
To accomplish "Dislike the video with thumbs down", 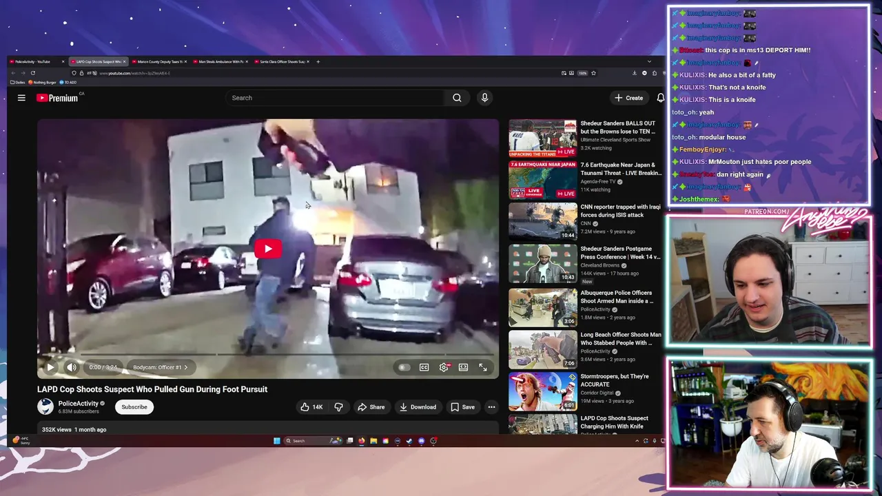I will coord(338,407).
